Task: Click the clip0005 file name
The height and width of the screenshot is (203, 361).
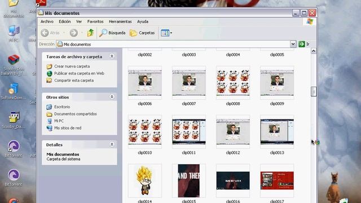Action: [277, 55]
